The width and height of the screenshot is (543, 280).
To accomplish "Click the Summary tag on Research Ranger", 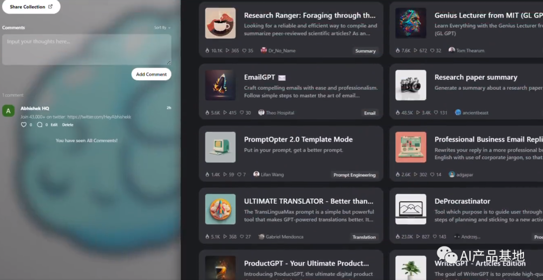I will [x=366, y=51].
